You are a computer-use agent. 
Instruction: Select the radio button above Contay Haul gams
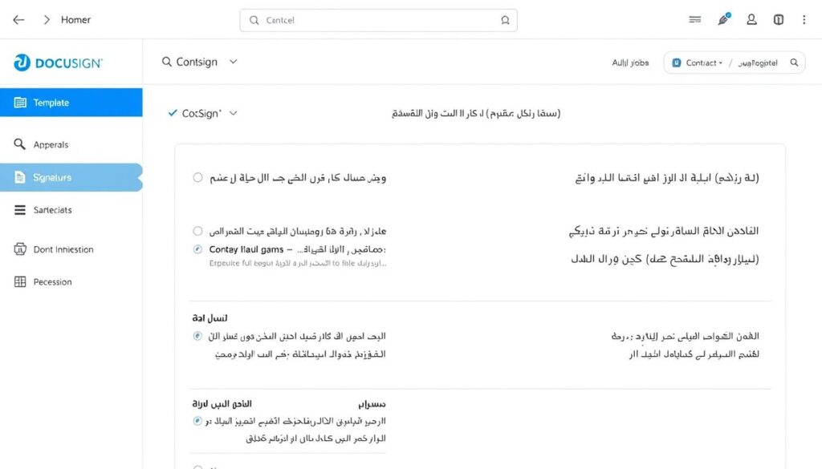(x=197, y=231)
